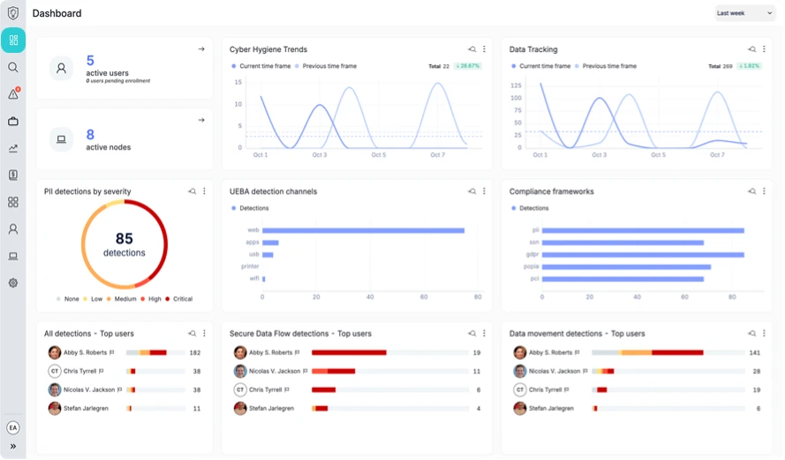The image size is (785, 460).
Task: Open the trends chart icon in sidebar
Action: click(13, 148)
